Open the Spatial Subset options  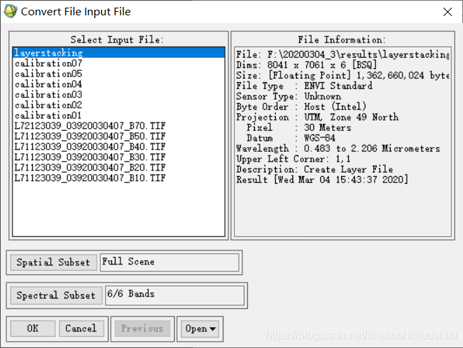tap(54, 262)
